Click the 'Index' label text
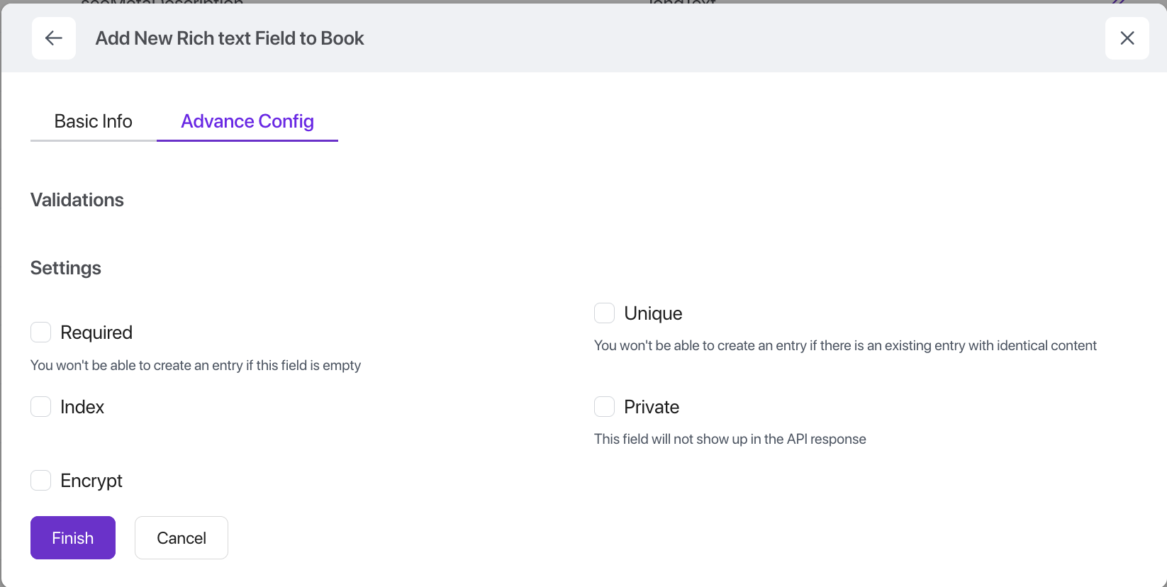 pyautogui.click(x=82, y=407)
